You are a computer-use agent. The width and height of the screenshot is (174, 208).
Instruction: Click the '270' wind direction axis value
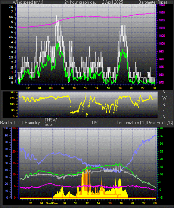point(12,99)
